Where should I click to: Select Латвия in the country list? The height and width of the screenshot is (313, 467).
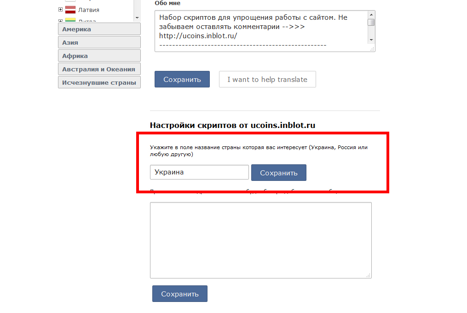(x=88, y=10)
